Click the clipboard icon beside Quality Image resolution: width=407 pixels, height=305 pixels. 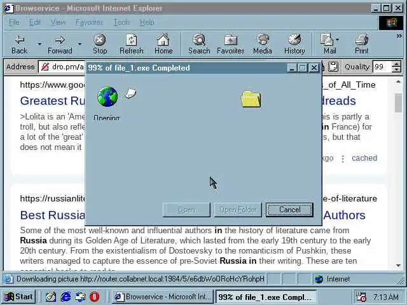(x=333, y=67)
